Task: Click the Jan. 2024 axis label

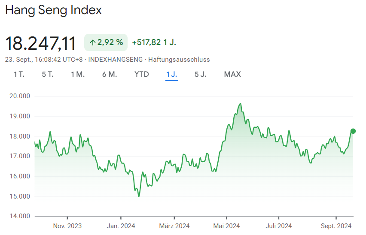Action: point(121,226)
